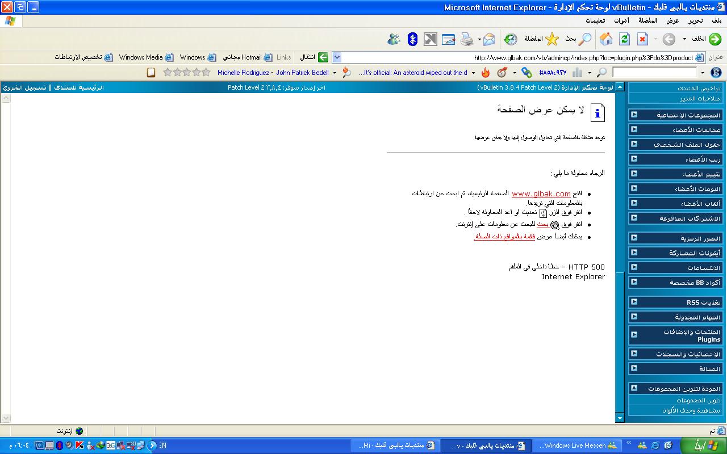Open the Help (تعليمات) menu

(x=595, y=21)
